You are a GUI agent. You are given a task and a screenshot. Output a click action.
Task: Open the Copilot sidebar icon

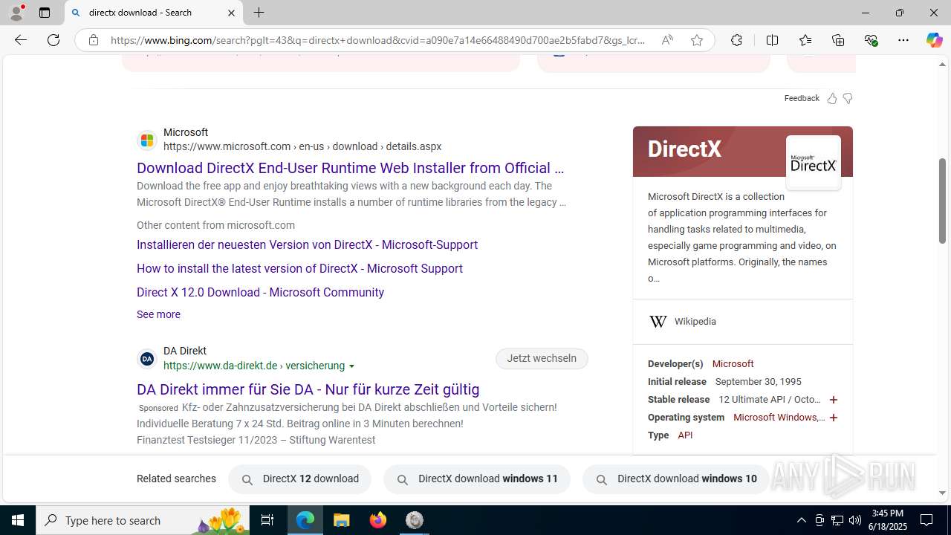[934, 40]
